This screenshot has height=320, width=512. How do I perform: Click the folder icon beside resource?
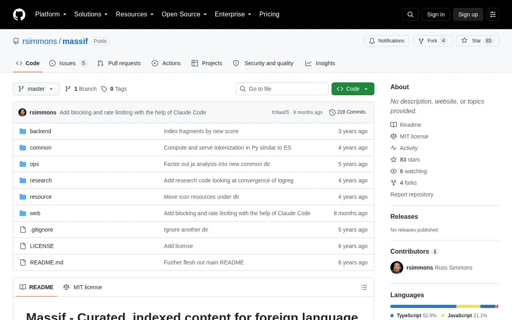tap(23, 197)
